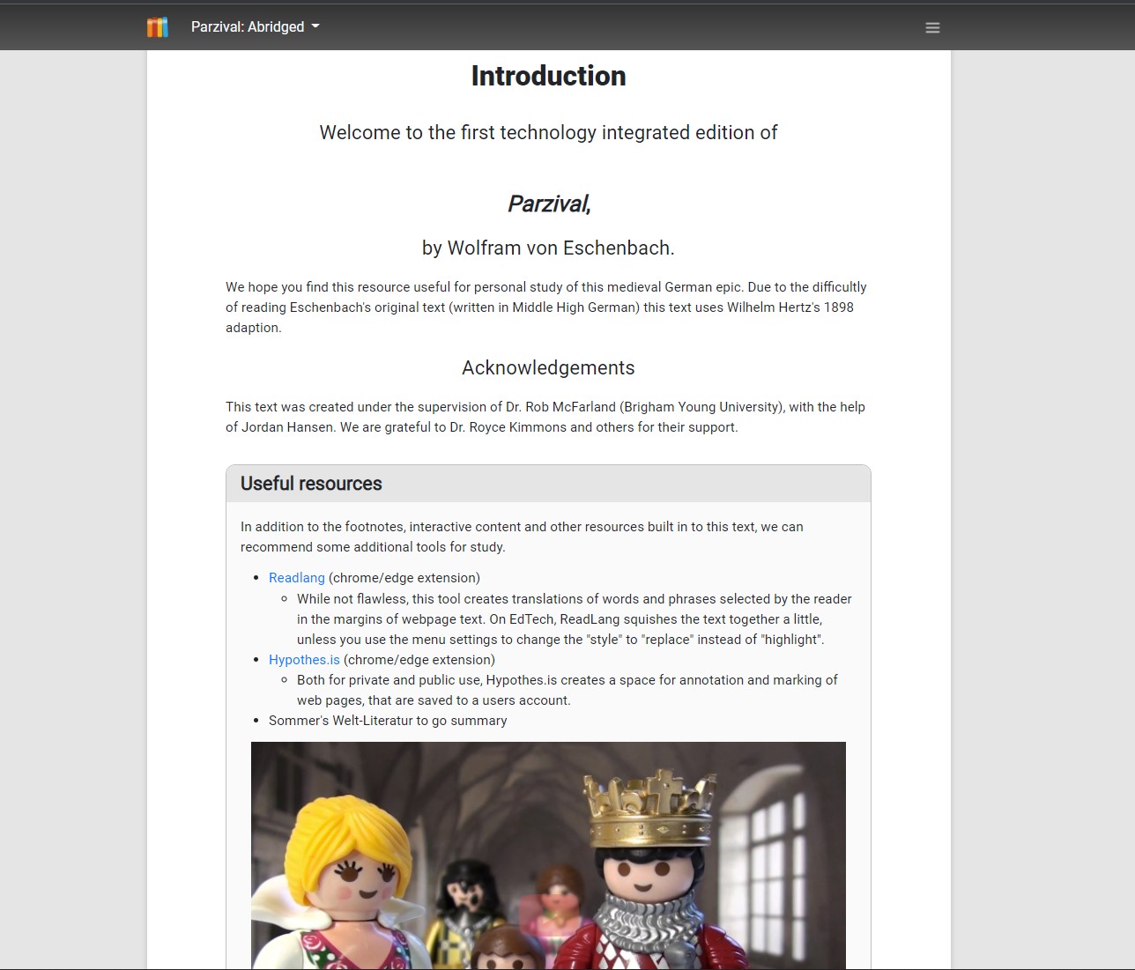
Task: Click the colorful books logo icon
Action: click(157, 27)
